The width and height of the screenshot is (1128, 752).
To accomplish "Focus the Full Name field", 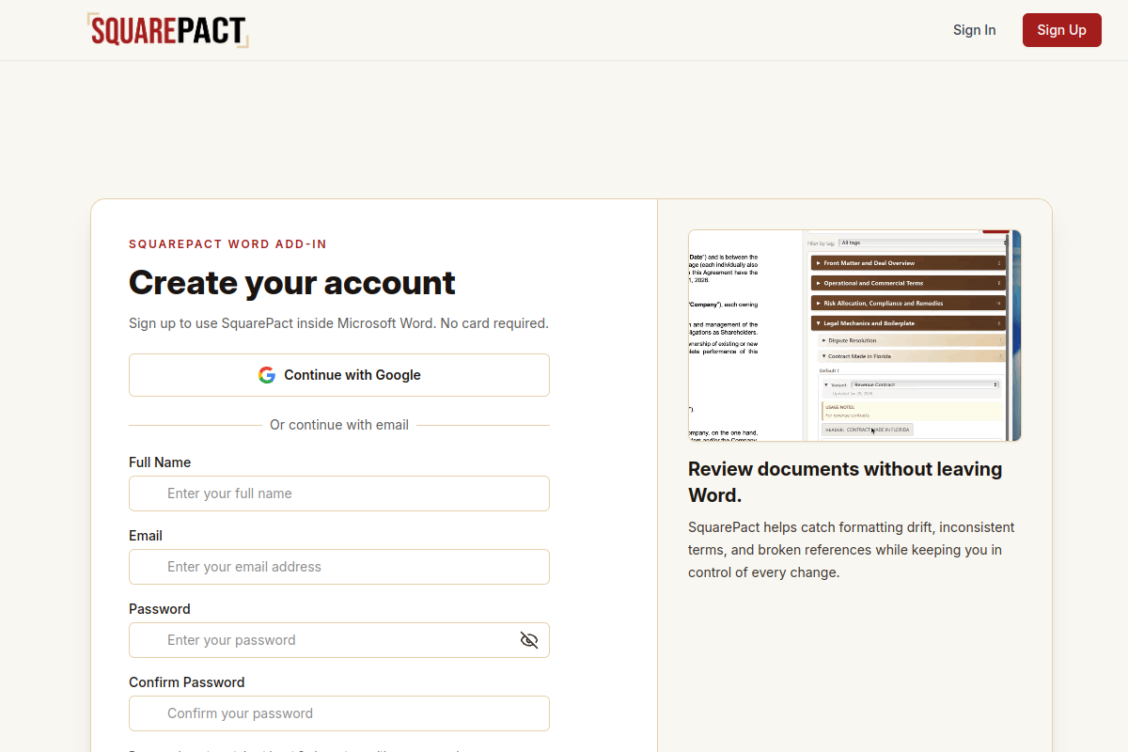I will pyautogui.click(x=339, y=493).
